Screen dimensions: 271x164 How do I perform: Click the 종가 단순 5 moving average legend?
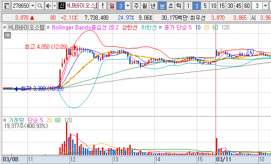[x=178, y=27]
